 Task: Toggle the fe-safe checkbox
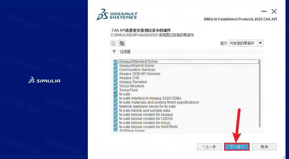[116, 94]
